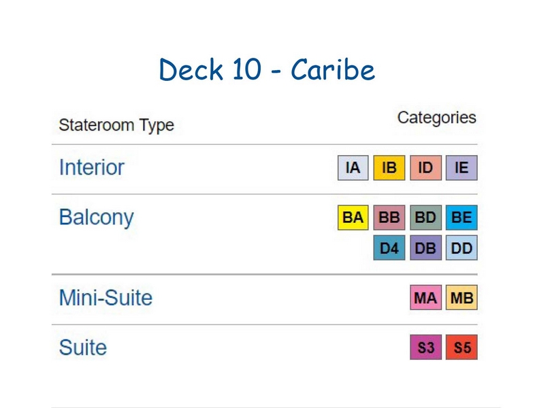The image size is (533, 408).
Task: Open the Interior stateroom type link
Action: pos(92,167)
